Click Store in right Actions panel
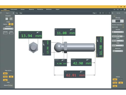 point(115,79)
